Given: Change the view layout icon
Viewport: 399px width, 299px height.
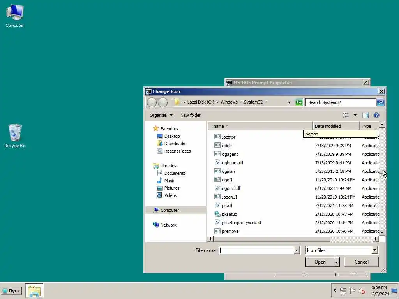Looking at the screenshot, I should (x=345, y=115).
